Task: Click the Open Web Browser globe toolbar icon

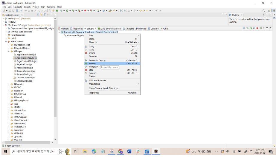Action: click(121, 11)
